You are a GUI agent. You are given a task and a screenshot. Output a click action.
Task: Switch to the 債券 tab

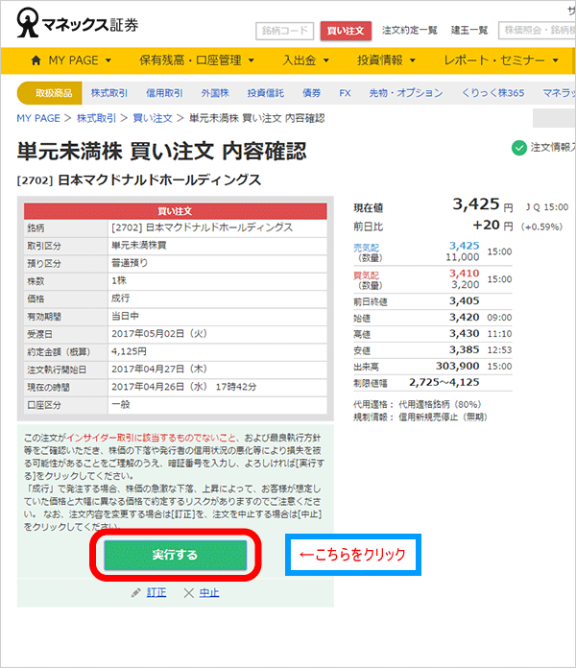(x=311, y=93)
